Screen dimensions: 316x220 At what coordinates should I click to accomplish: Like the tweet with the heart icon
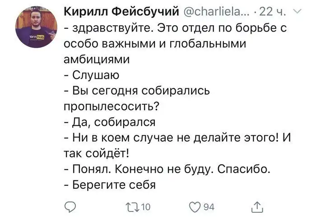pos(195,206)
